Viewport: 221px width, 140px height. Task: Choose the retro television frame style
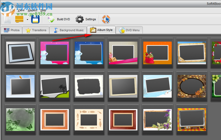coord(192,120)
